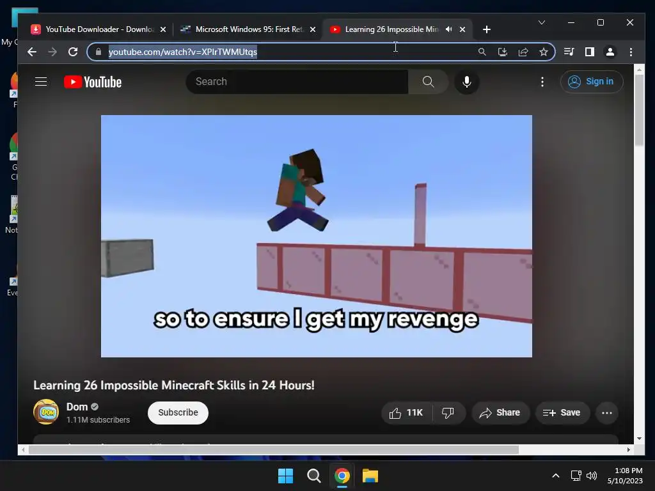
Task: Show hidden system tray icons
Action: click(556, 476)
